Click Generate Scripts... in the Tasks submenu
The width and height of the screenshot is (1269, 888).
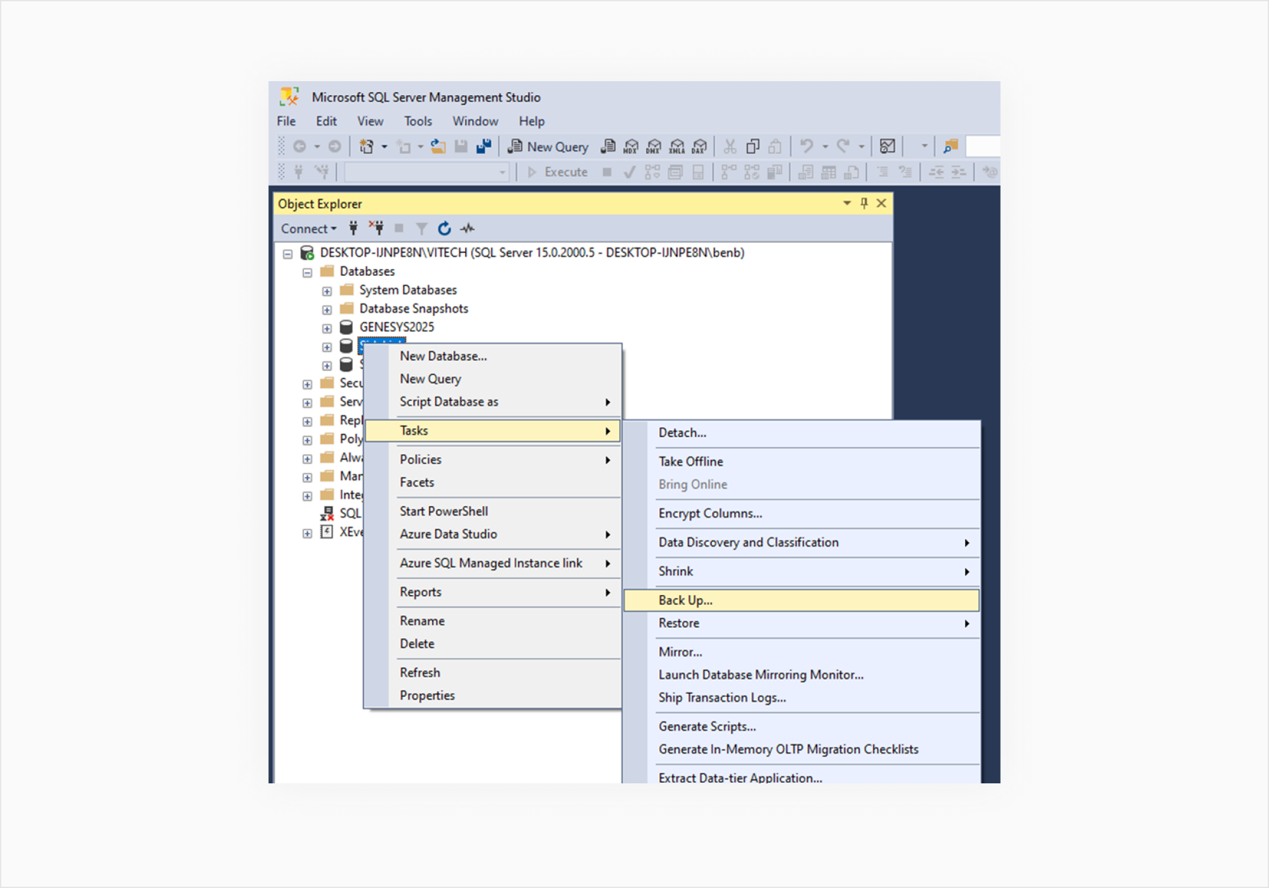[x=707, y=726]
